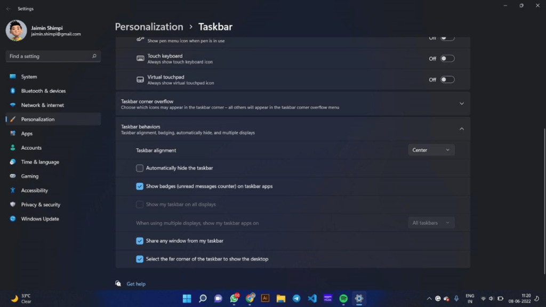Screen dimensions: 546x307
Task: Open Google Chrome from the taskbar
Action: [250, 298]
